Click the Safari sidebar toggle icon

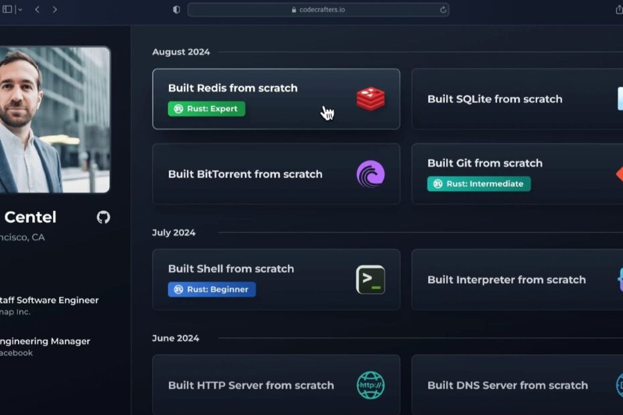tap(7, 9)
